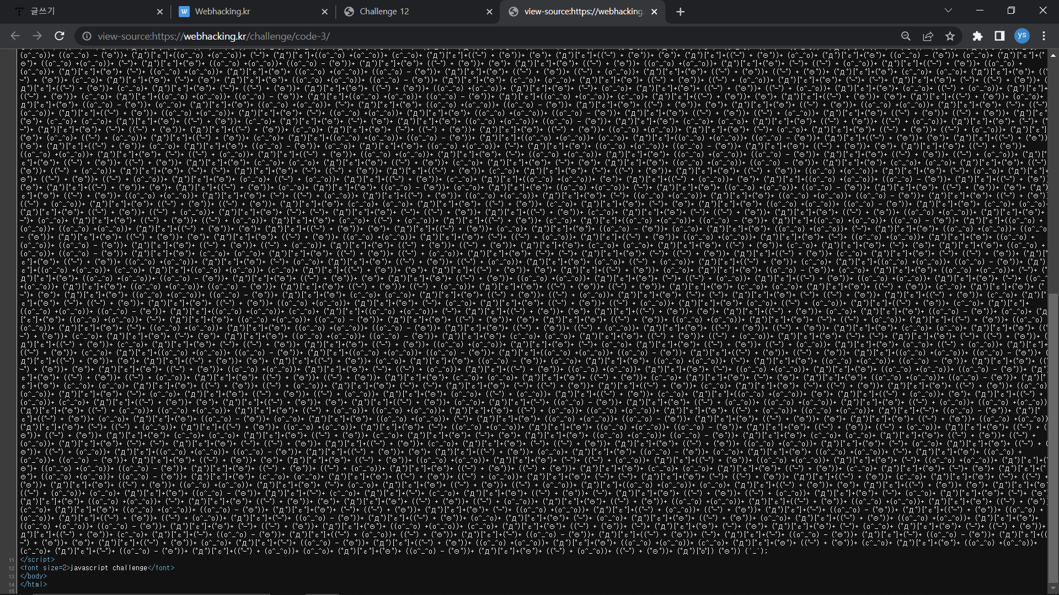Click the forward navigation arrow

point(37,36)
